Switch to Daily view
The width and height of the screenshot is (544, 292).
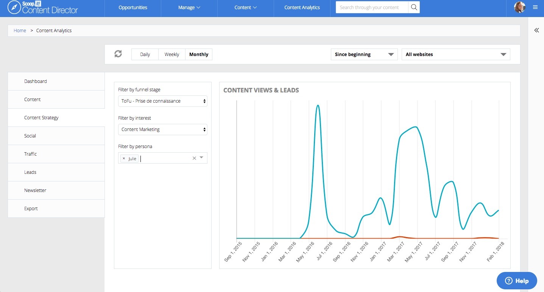(x=145, y=55)
